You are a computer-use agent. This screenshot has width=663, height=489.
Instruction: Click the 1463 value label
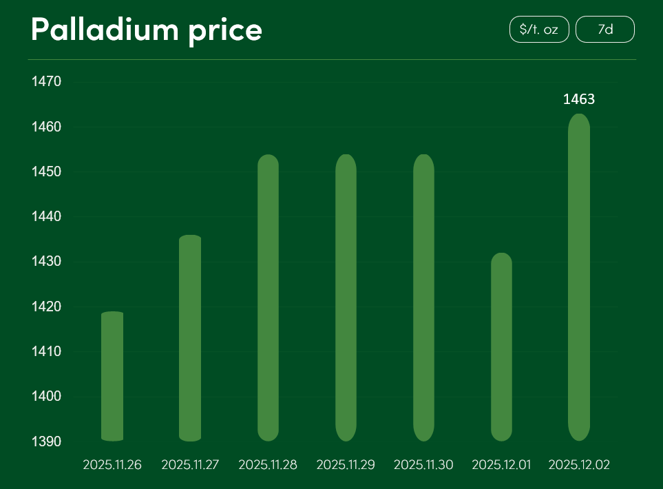coord(579,99)
